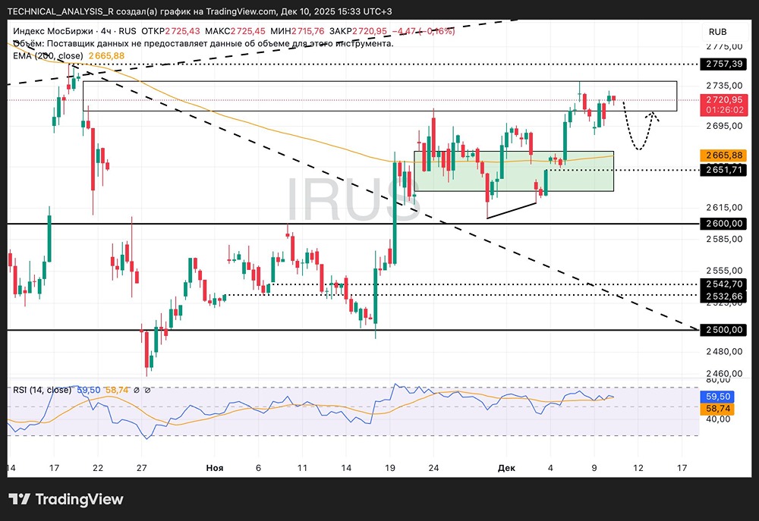Click the current price label 2720,95

[723, 99]
